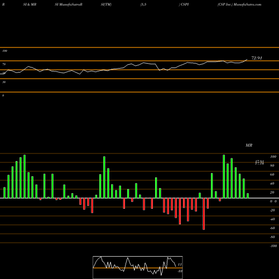
Task: Click the -40 label on the MR axis
Action: (272, 219)
